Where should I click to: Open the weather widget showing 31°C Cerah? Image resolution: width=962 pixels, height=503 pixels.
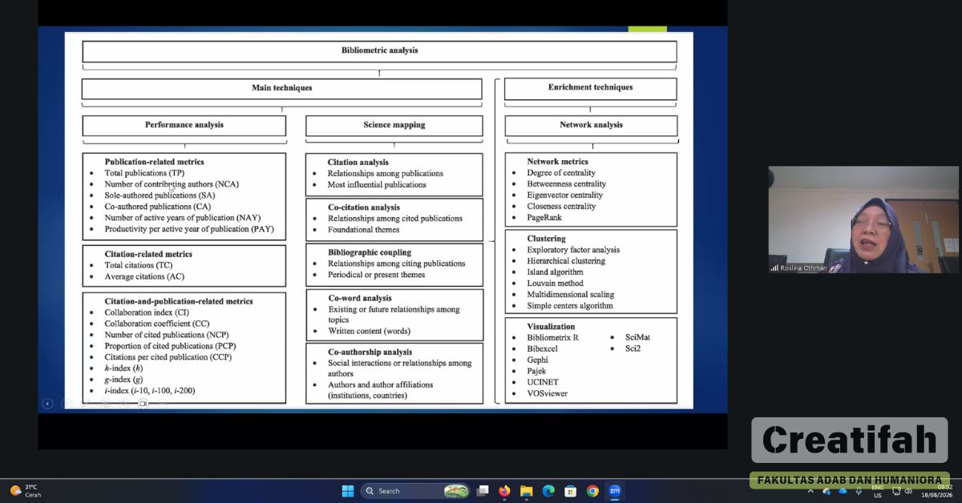(x=25, y=490)
